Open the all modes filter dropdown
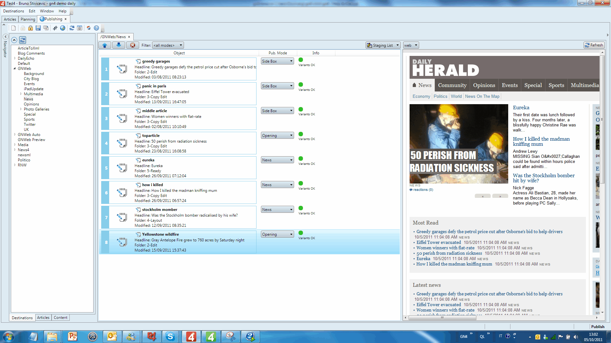611x343 pixels. (168, 45)
